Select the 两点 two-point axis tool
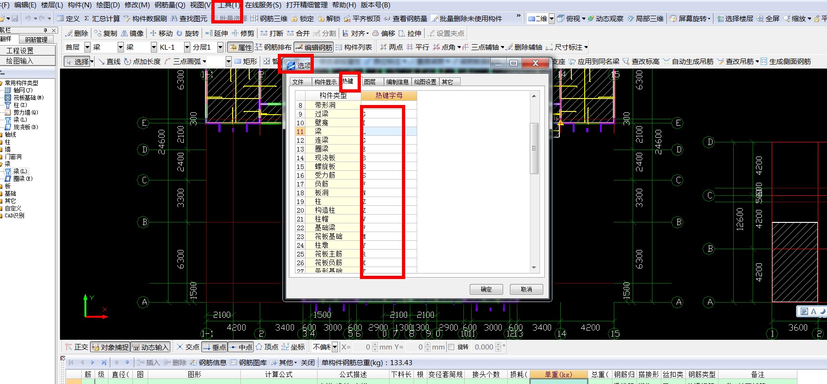This screenshot has width=827, height=384. pos(391,47)
